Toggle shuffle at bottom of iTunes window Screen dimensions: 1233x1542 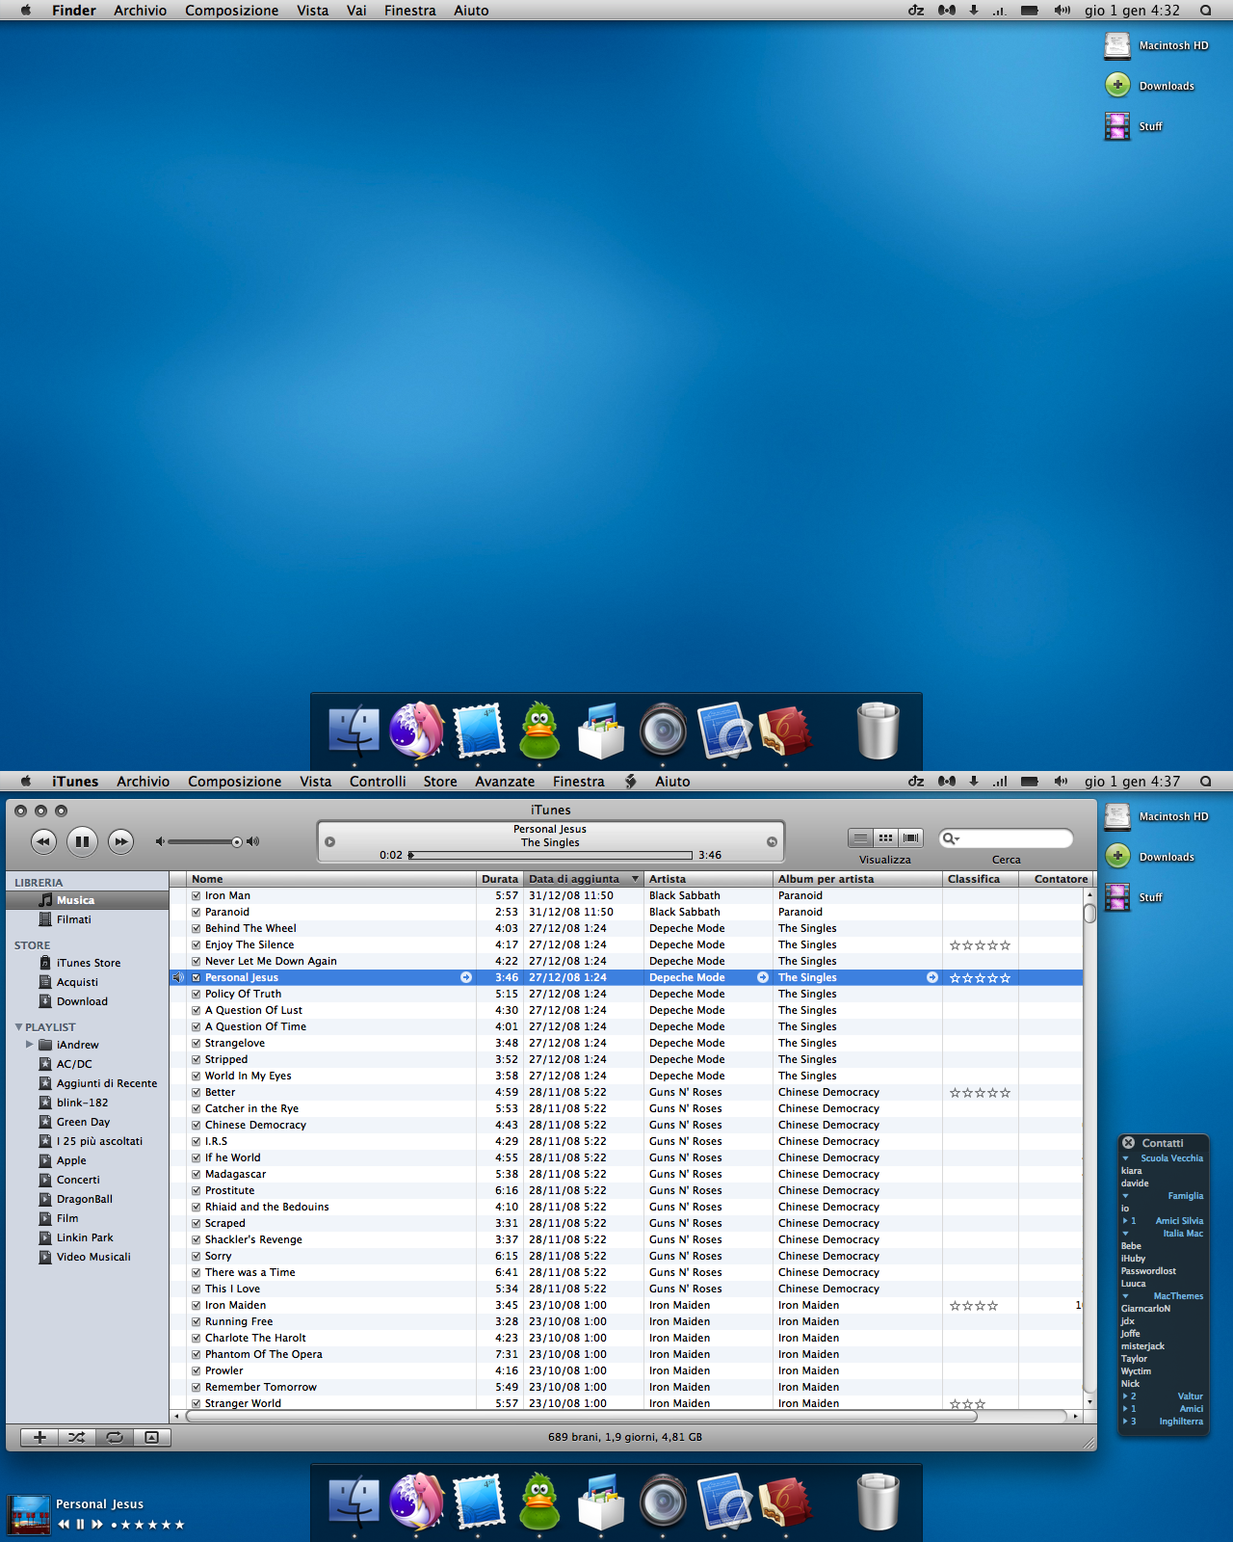point(77,1437)
